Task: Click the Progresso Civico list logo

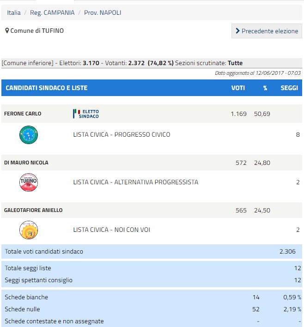Action: tap(29, 135)
